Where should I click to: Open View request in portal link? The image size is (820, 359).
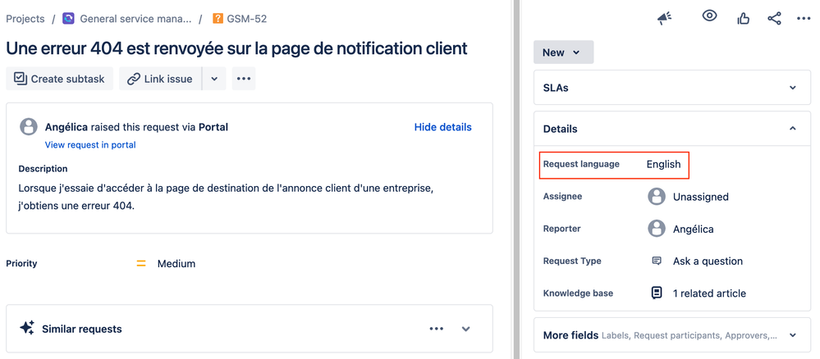tap(90, 145)
